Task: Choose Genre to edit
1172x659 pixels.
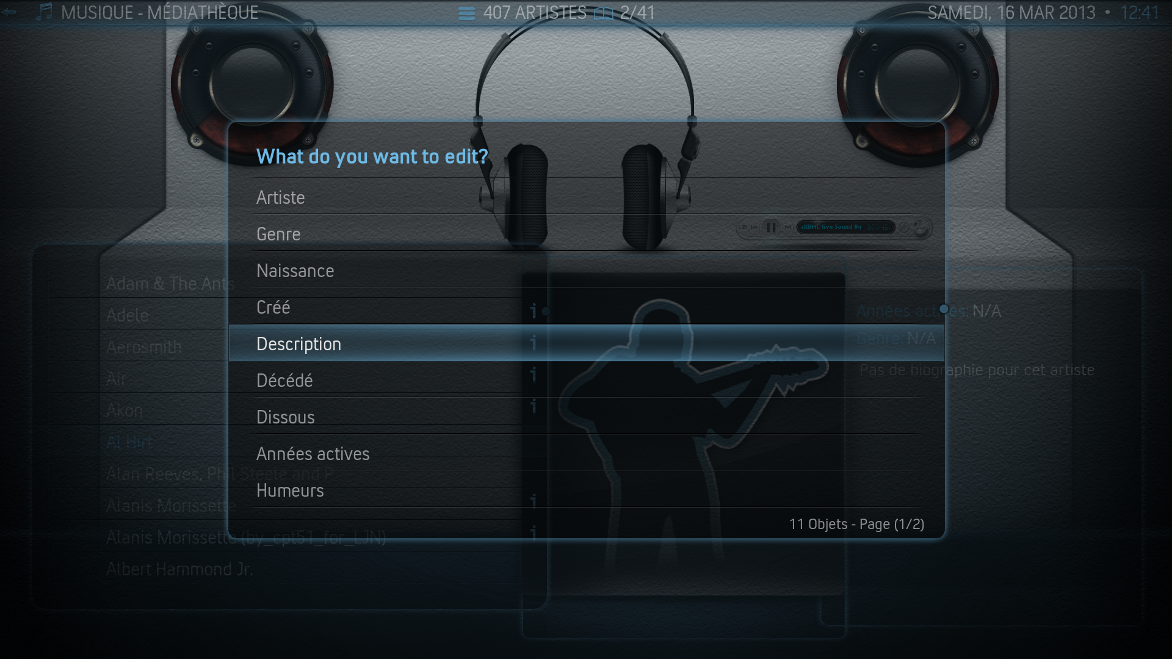Action: pyautogui.click(x=586, y=233)
